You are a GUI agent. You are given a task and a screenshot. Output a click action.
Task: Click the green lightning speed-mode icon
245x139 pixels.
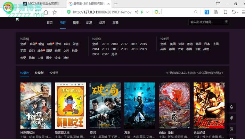(x=142, y=12)
